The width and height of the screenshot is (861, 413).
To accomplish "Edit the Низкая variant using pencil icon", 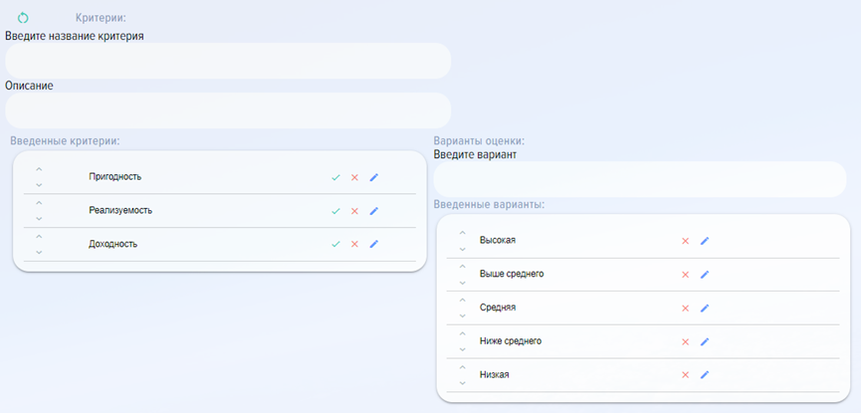I will (x=705, y=374).
